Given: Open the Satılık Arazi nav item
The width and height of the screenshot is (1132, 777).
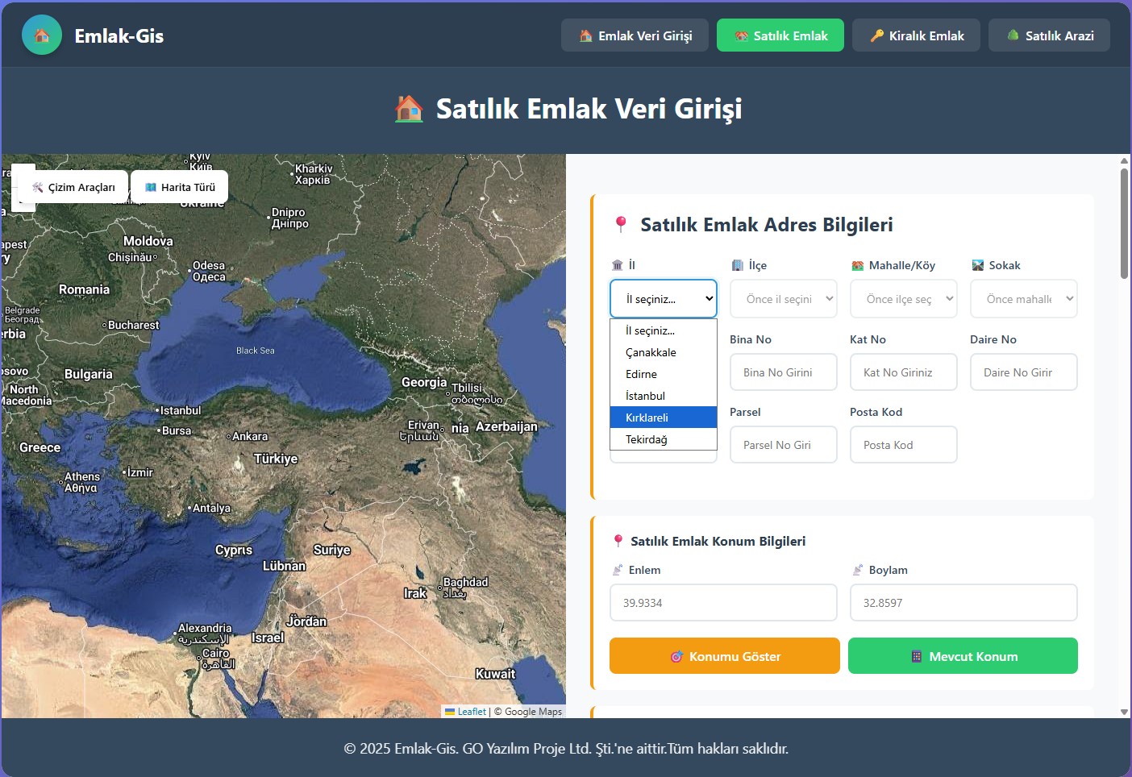Looking at the screenshot, I should click(1049, 35).
